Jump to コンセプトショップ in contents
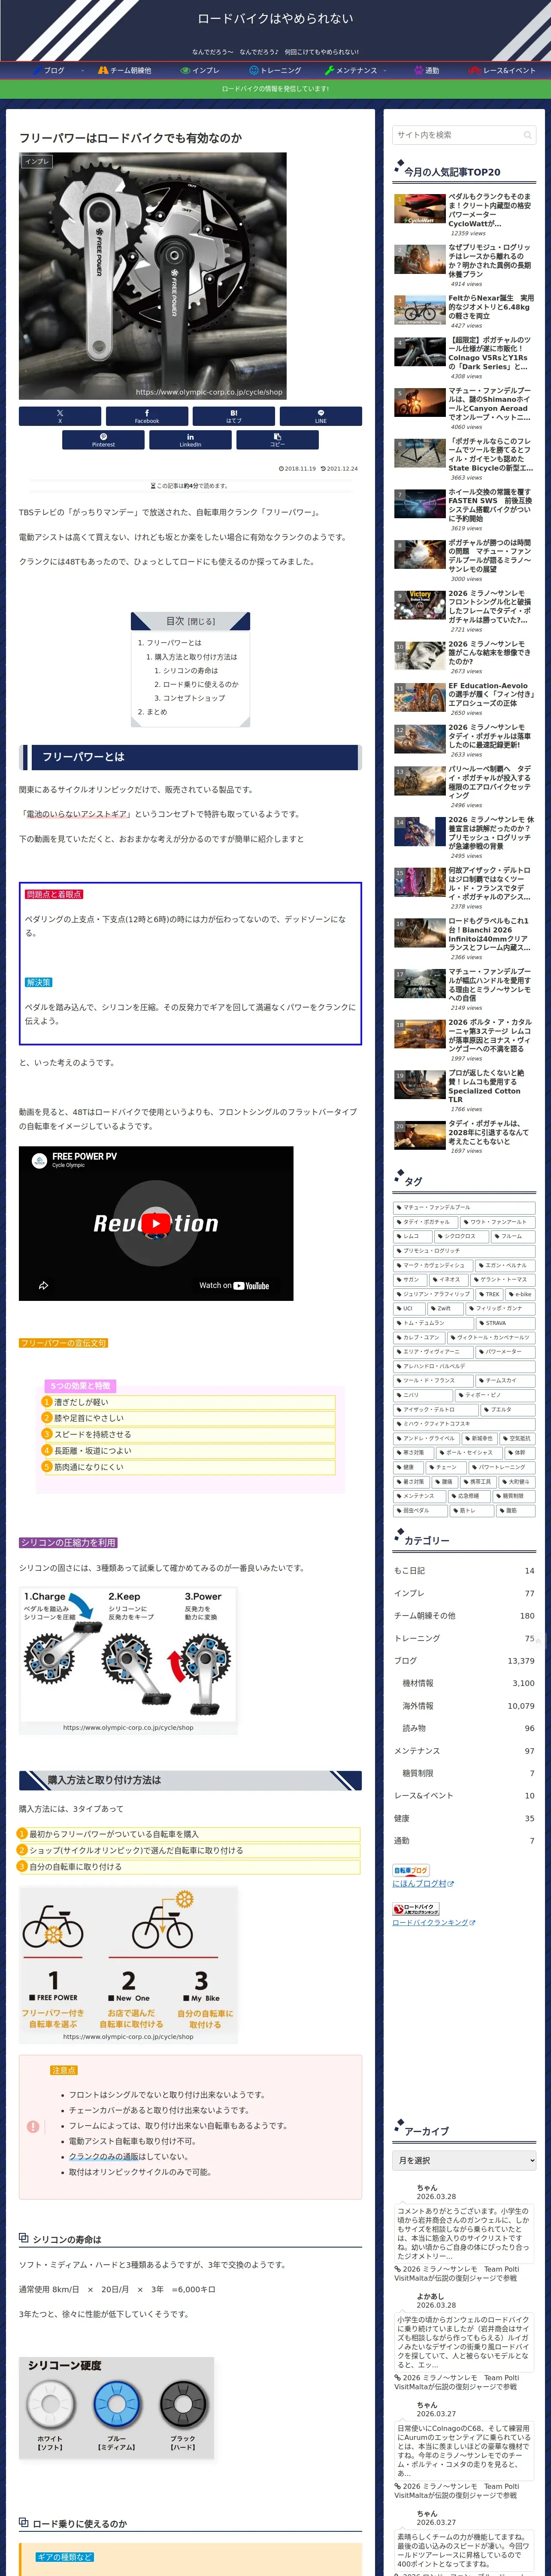 click(194, 698)
